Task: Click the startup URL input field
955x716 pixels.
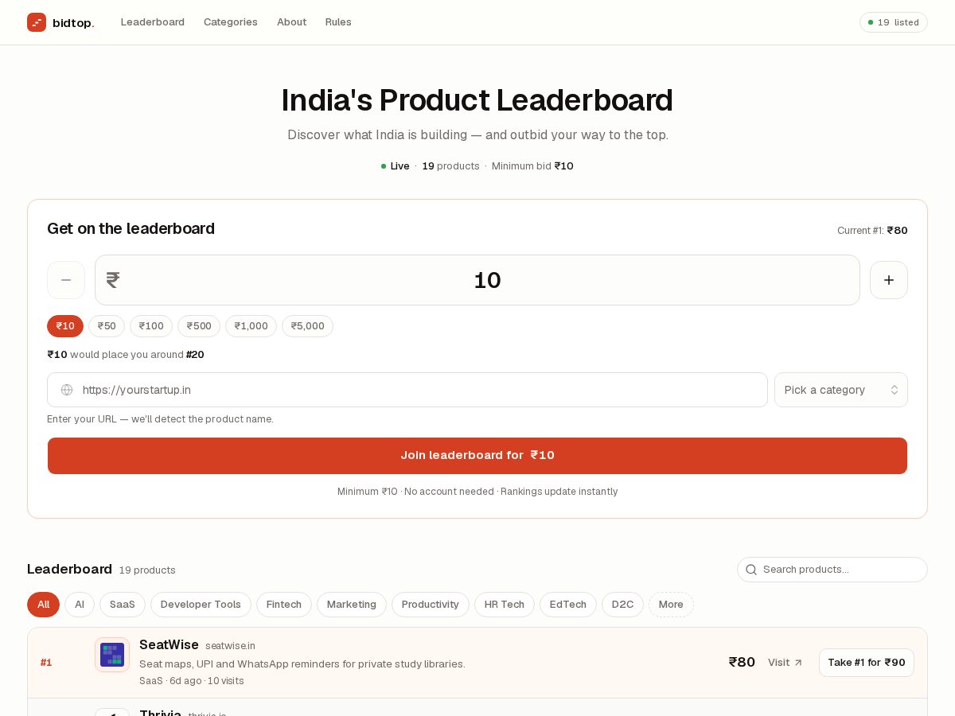Action: [x=407, y=390]
